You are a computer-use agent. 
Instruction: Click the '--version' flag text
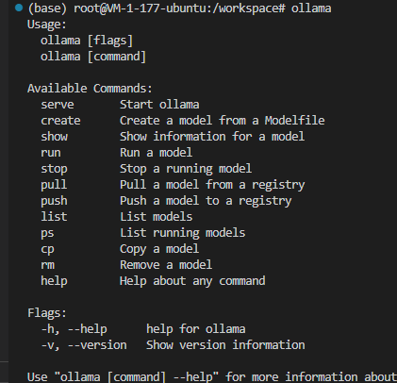(x=97, y=345)
